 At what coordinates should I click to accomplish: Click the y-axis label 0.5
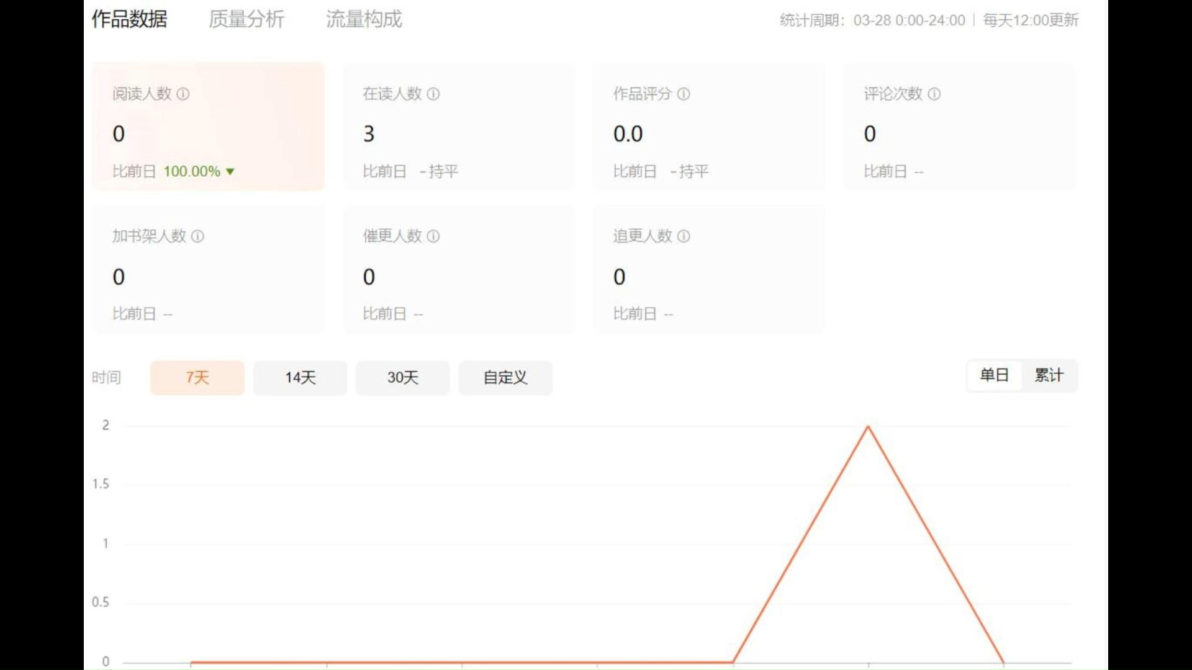coord(101,602)
